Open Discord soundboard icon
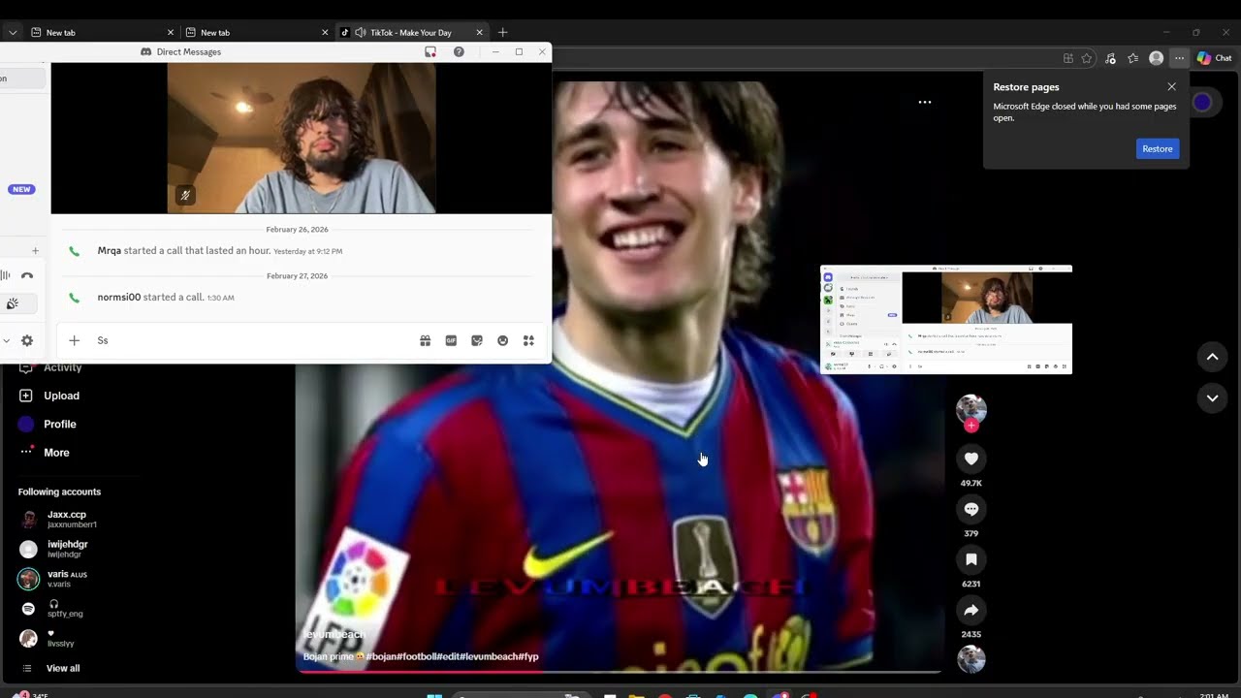Viewport: 1241px width, 698px height. (12, 303)
